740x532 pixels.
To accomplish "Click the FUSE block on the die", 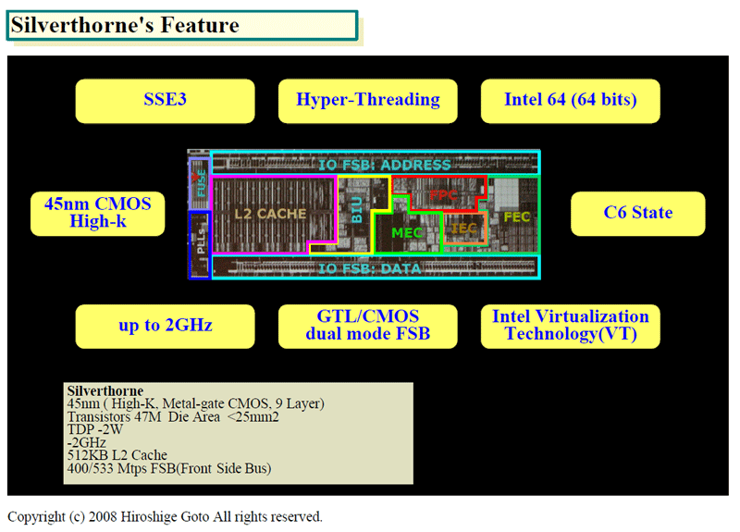I will coord(199,183).
